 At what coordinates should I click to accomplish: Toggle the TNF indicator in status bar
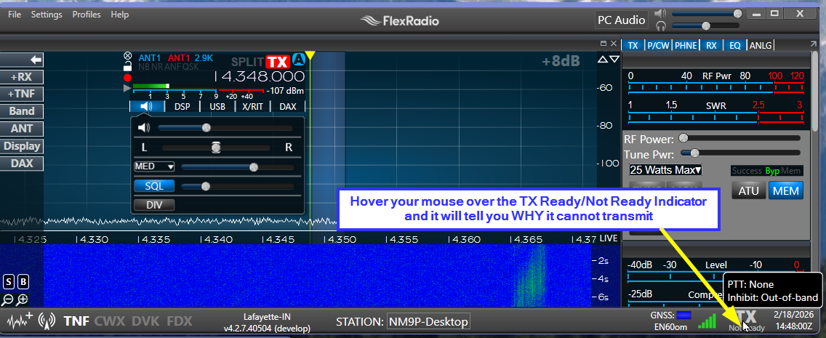click(x=76, y=321)
